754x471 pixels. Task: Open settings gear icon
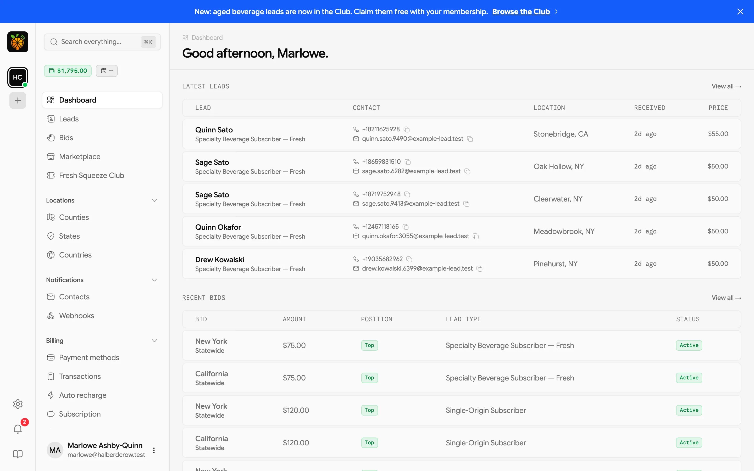[x=18, y=404]
